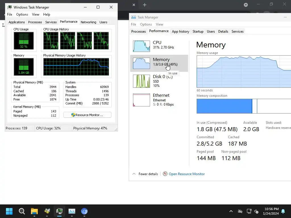This screenshot has width=291, height=218.
Task: Open Resource Monitor link
Action: point(187,174)
